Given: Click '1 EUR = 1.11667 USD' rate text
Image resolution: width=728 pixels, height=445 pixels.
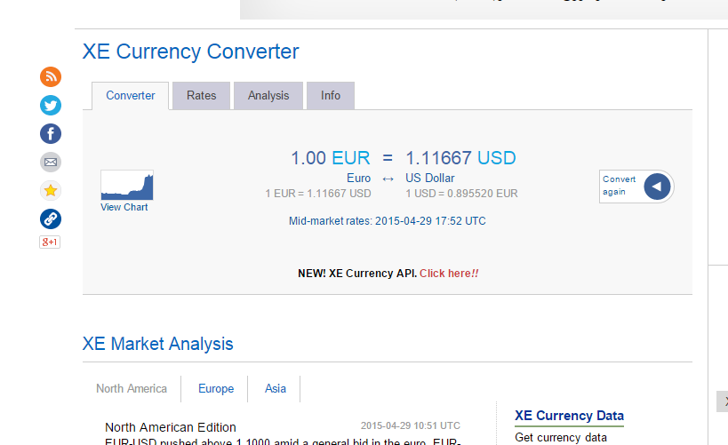Looking at the screenshot, I should click(318, 194).
